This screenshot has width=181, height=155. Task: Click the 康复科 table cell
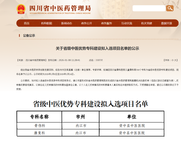click(39, 133)
